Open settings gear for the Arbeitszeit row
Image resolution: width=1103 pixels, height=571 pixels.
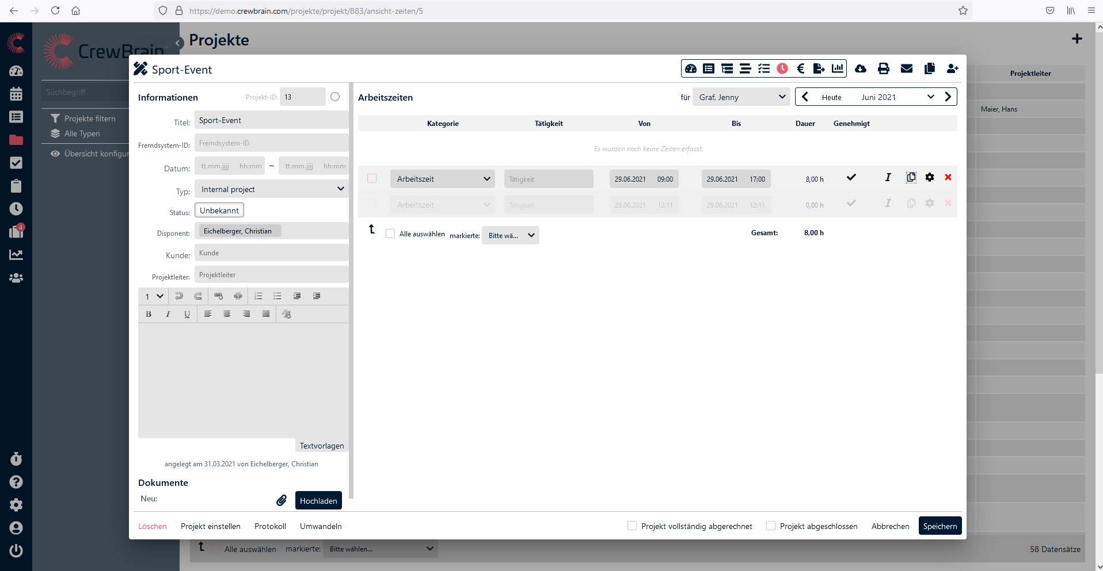click(929, 178)
